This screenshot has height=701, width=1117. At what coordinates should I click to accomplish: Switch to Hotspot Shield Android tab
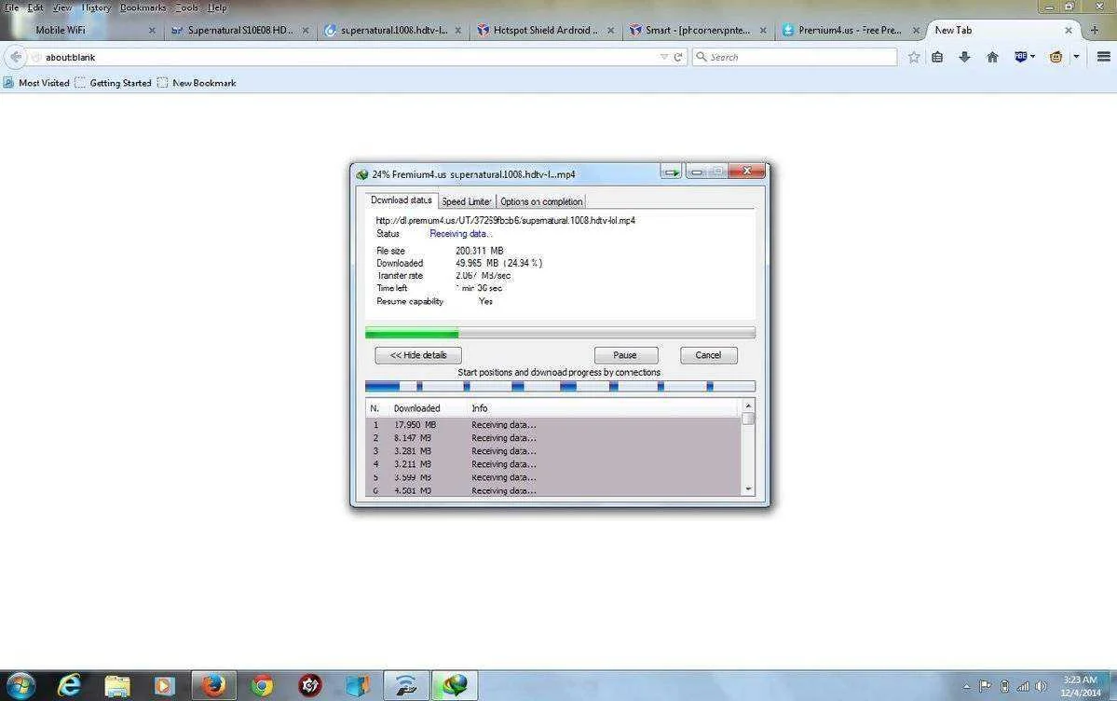coord(547,31)
